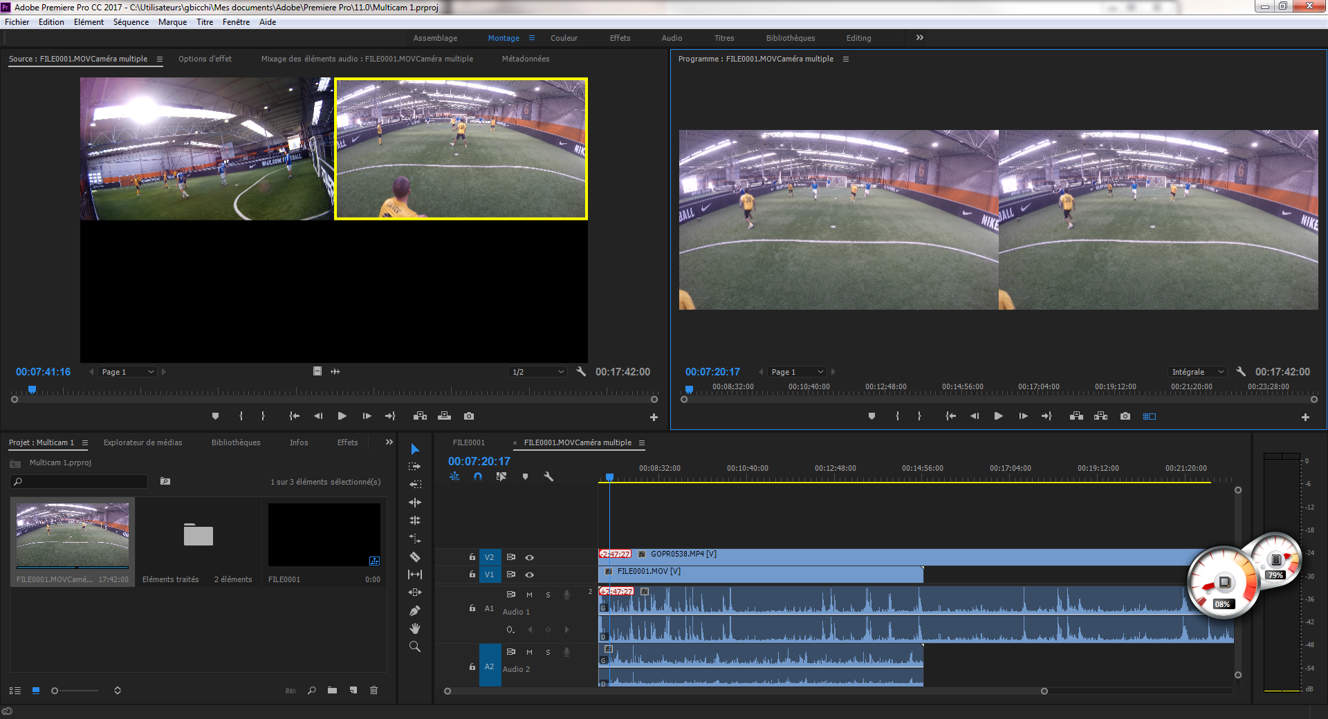Open the 1/2 resolution dropdown in Source monitor
The height and width of the screenshot is (719, 1328).
(x=537, y=372)
